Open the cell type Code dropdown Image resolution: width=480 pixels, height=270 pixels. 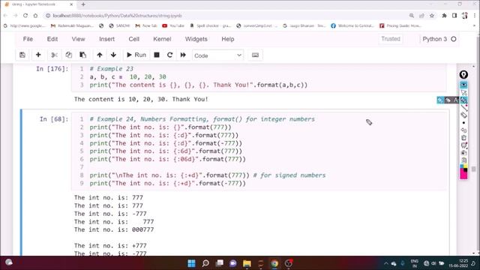point(217,55)
